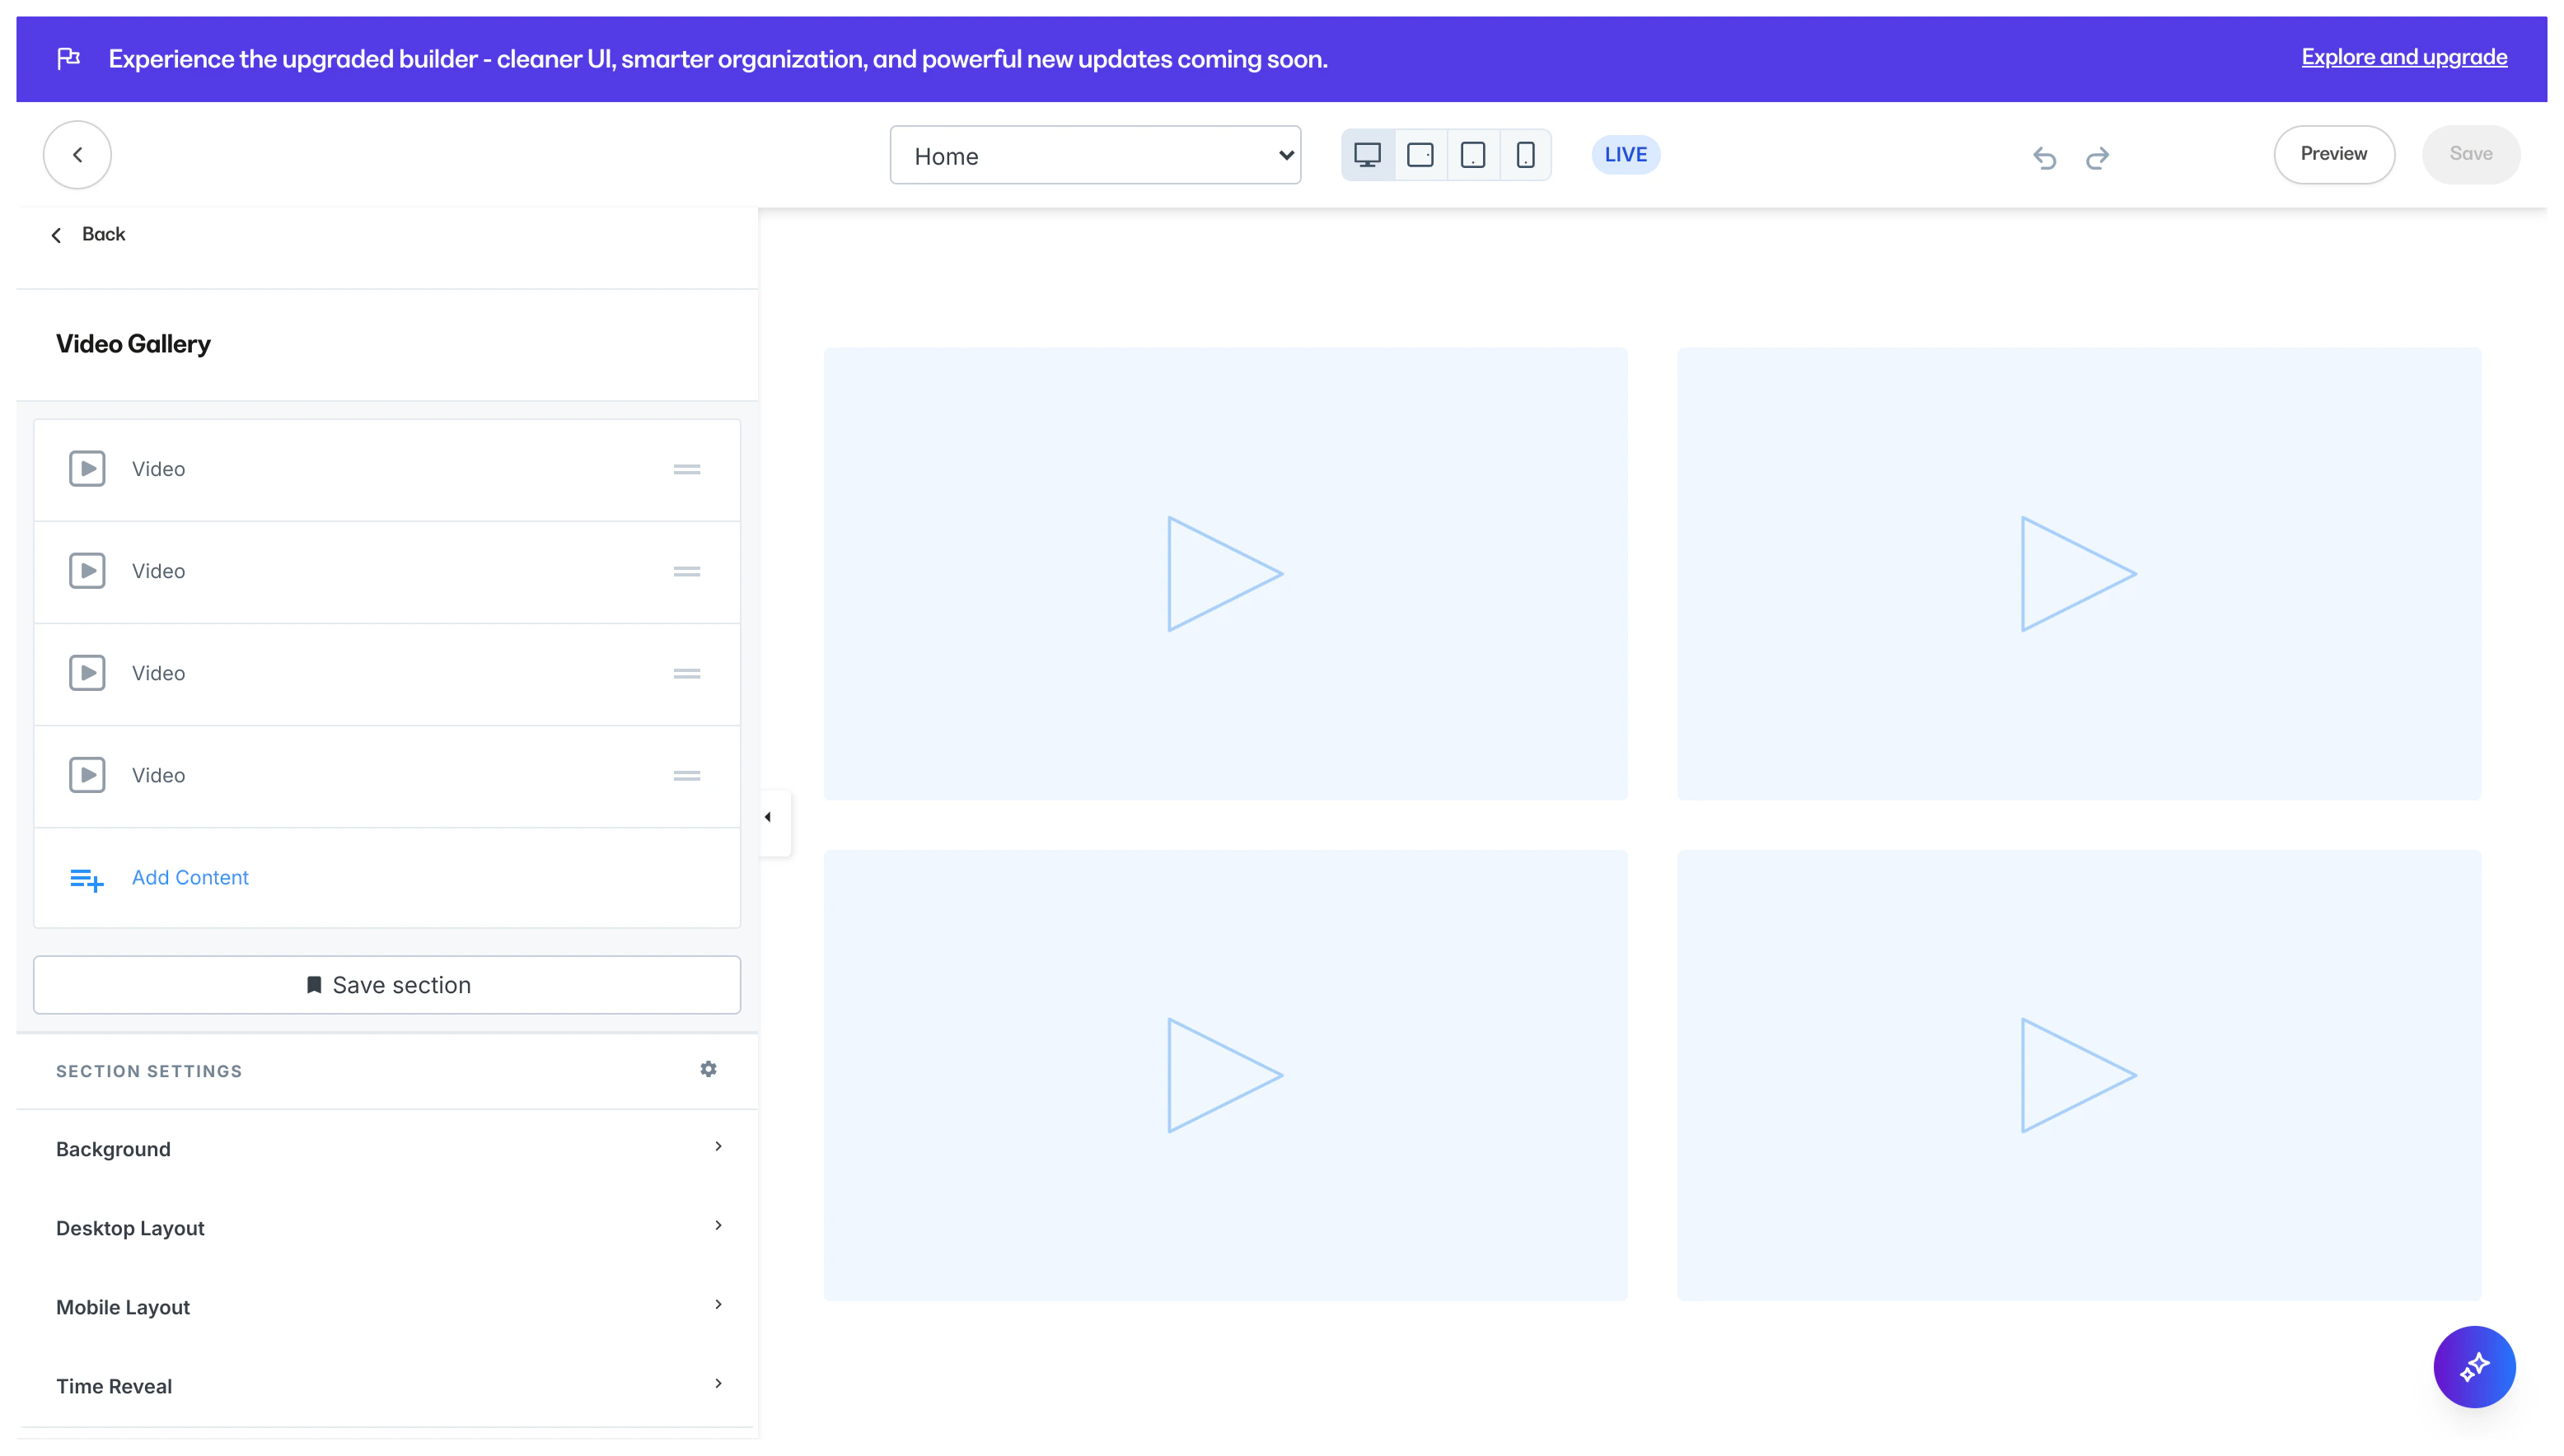Open the section settings gear icon
2564x1456 pixels.
tap(709, 1069)
